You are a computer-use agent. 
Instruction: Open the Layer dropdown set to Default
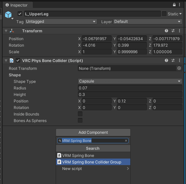[x=148, y=22]
